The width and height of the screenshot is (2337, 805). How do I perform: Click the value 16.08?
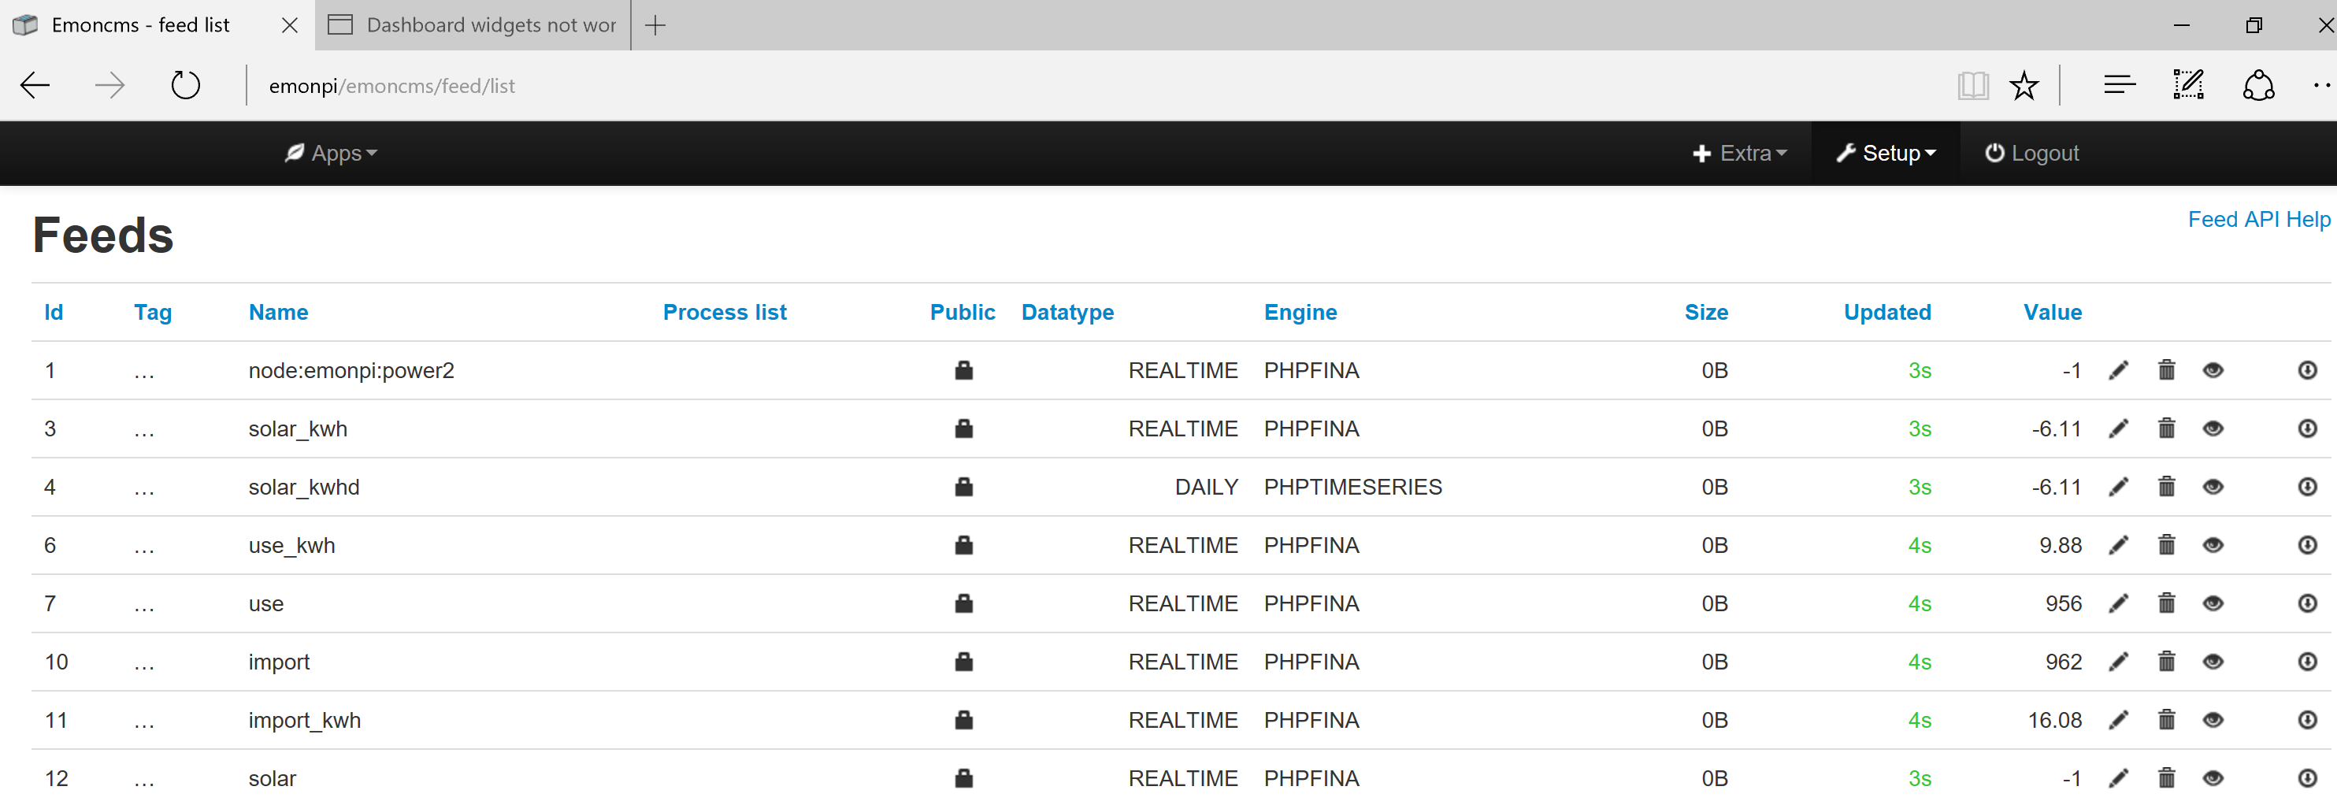click(2054, 721)
